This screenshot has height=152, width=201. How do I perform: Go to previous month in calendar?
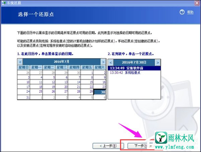point(20,62)
